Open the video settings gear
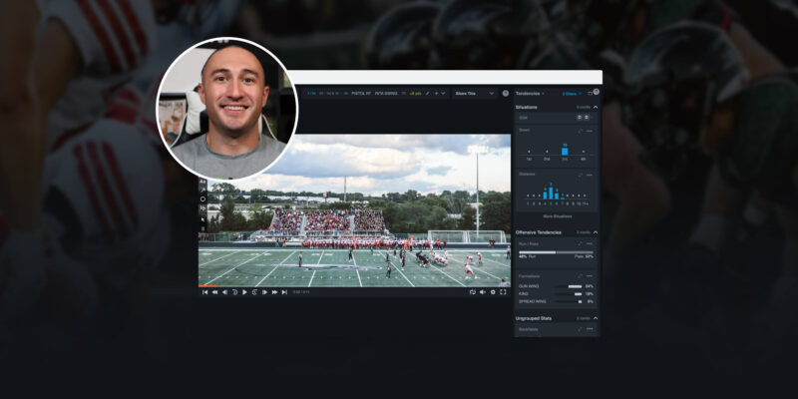Screen dimensions: 798x399 tap(492, 292)
